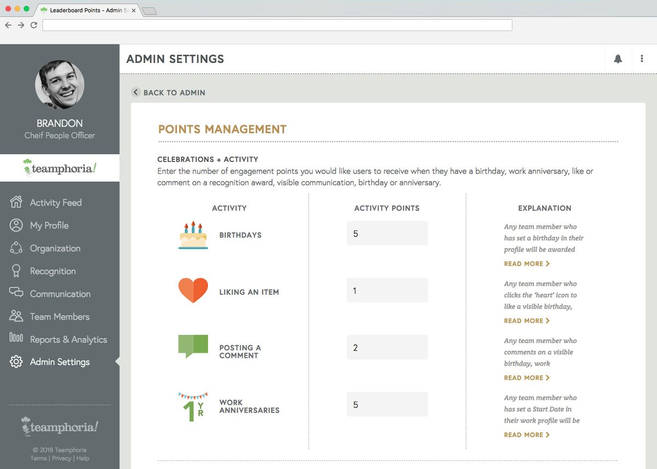Viewport: 657px width, 469px height.
Task: Click the back chevron beside Back to Admin
Action: [136, 92]
